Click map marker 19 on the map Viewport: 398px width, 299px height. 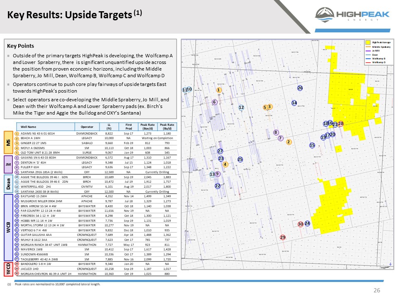pos(323,137)
